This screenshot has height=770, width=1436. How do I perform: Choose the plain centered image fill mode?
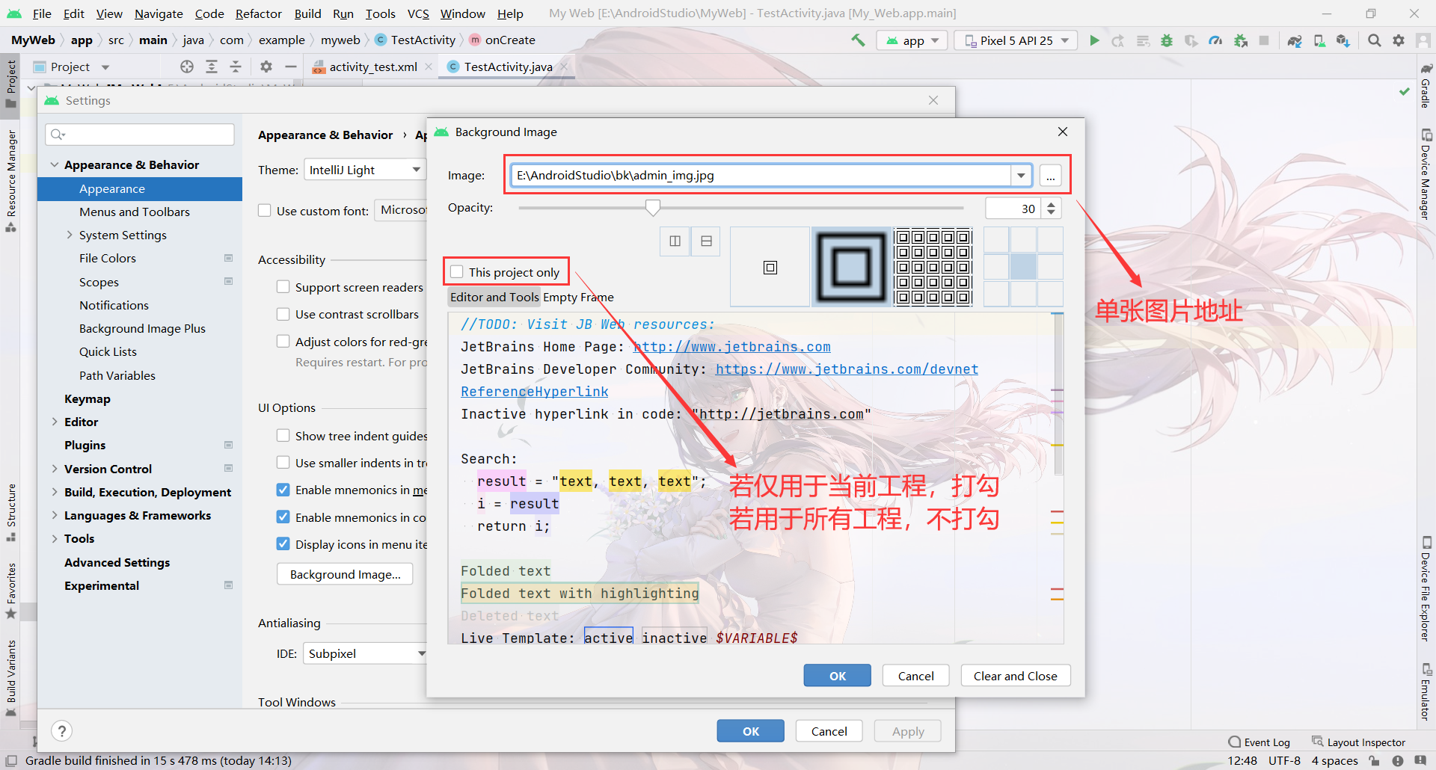[x=770, y=267]
